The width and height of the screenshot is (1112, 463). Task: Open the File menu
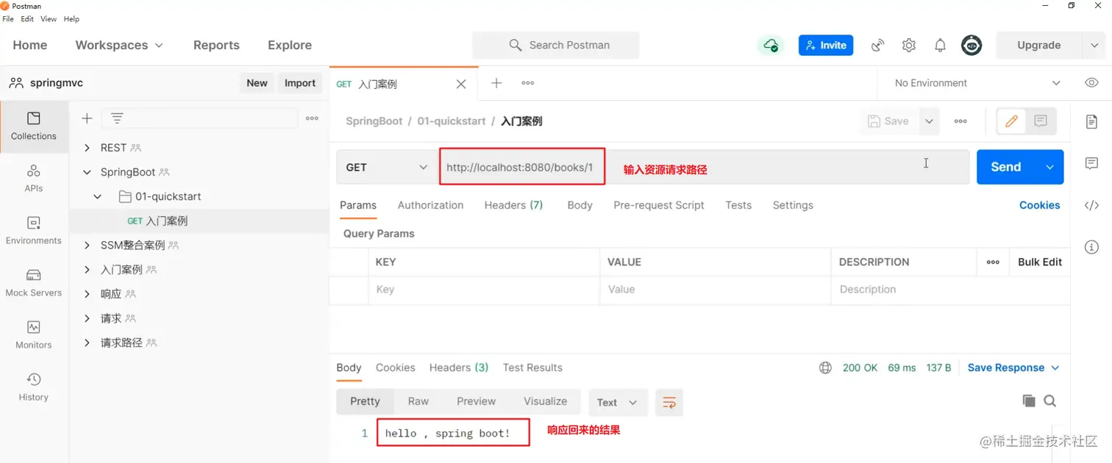pos(8,19)
